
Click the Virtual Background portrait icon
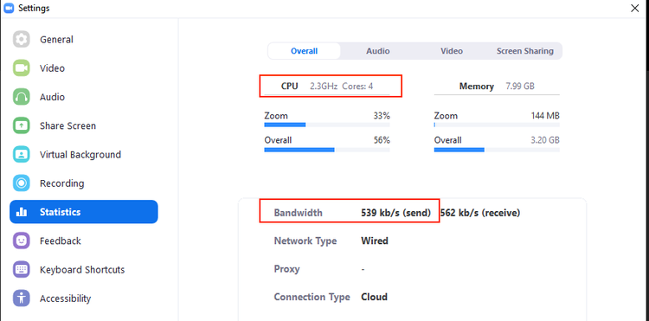[x=21, y=154]
